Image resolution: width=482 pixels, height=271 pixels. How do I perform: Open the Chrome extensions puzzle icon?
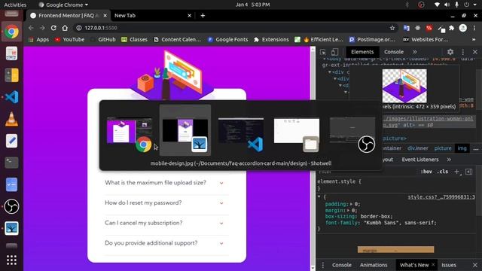(452, 28)
